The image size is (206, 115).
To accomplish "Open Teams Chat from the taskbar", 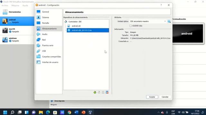I will (33, 112).
